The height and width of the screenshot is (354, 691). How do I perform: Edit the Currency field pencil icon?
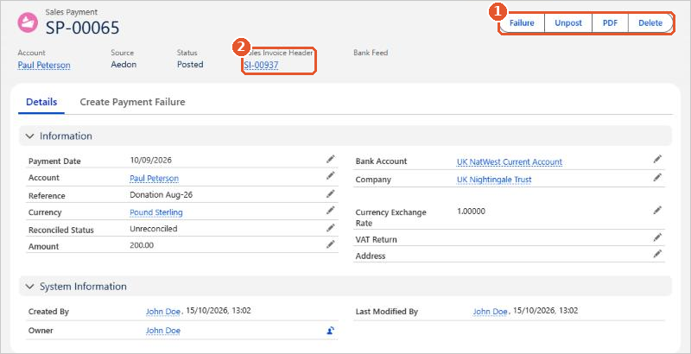[x=331, y=211]
